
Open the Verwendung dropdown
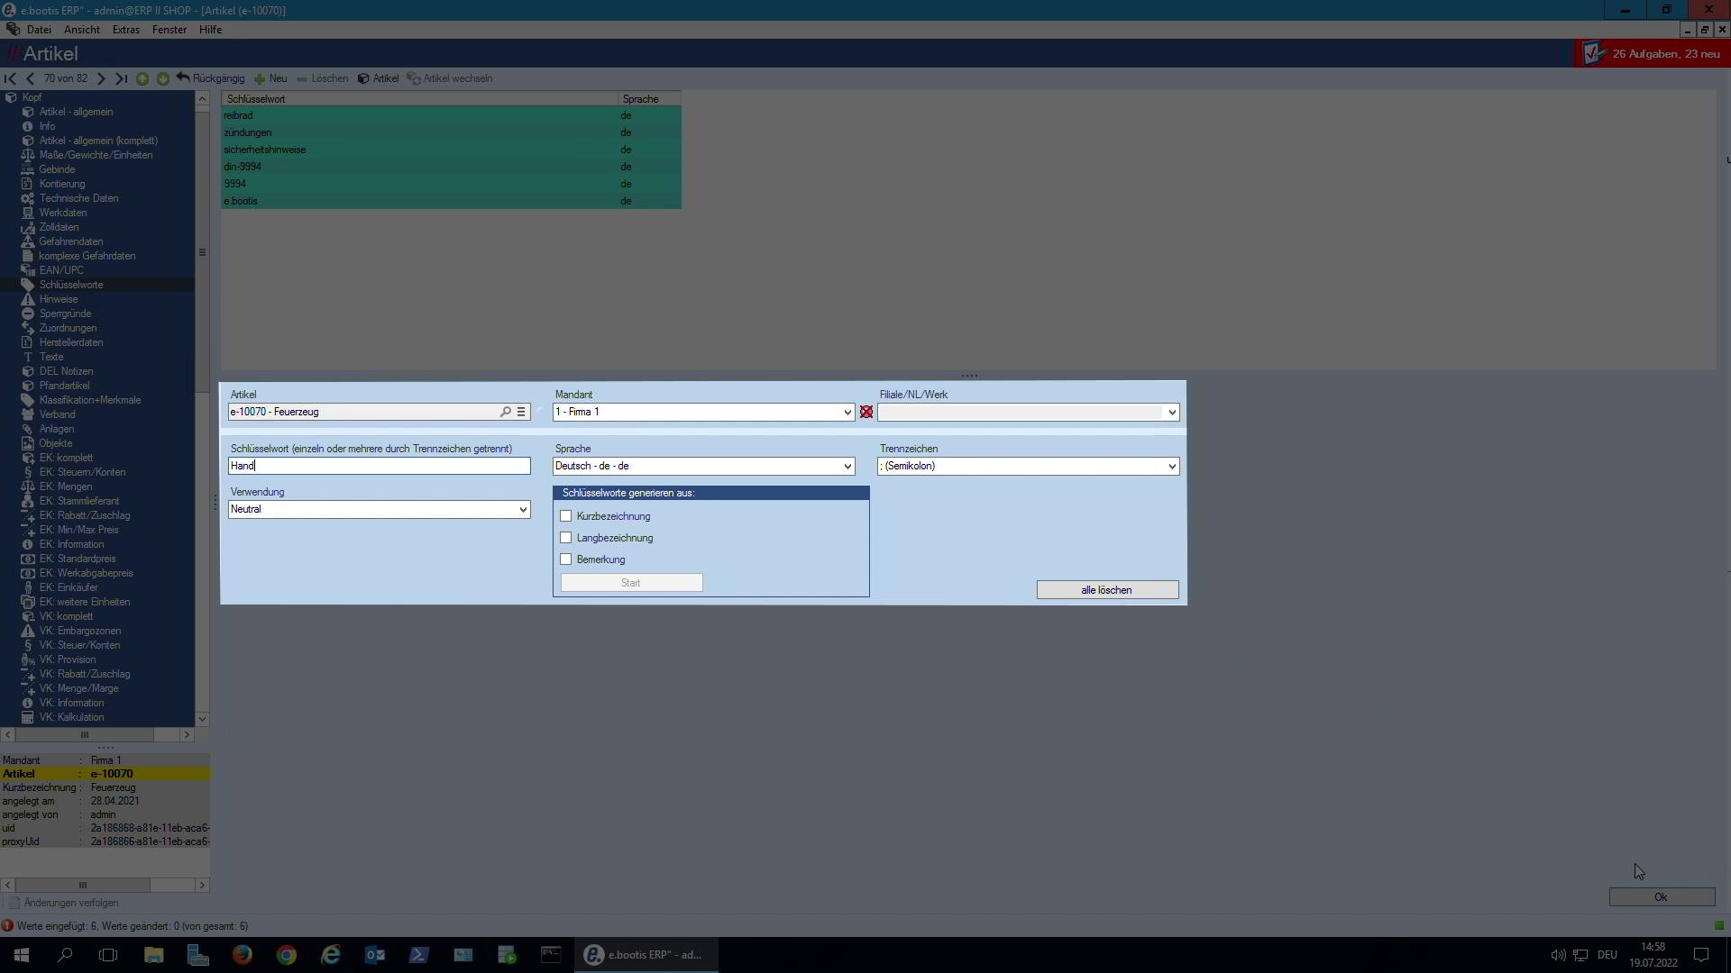(x=522, y=509)
